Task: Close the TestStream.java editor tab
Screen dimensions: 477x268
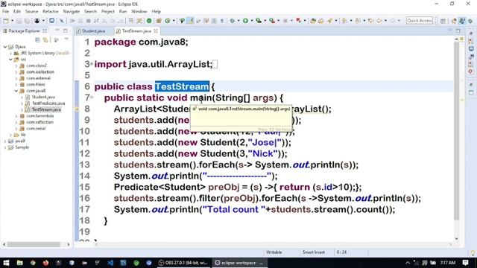Action: [156, 31]
